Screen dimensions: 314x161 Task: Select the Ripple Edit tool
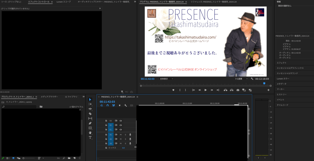(90, 109)
